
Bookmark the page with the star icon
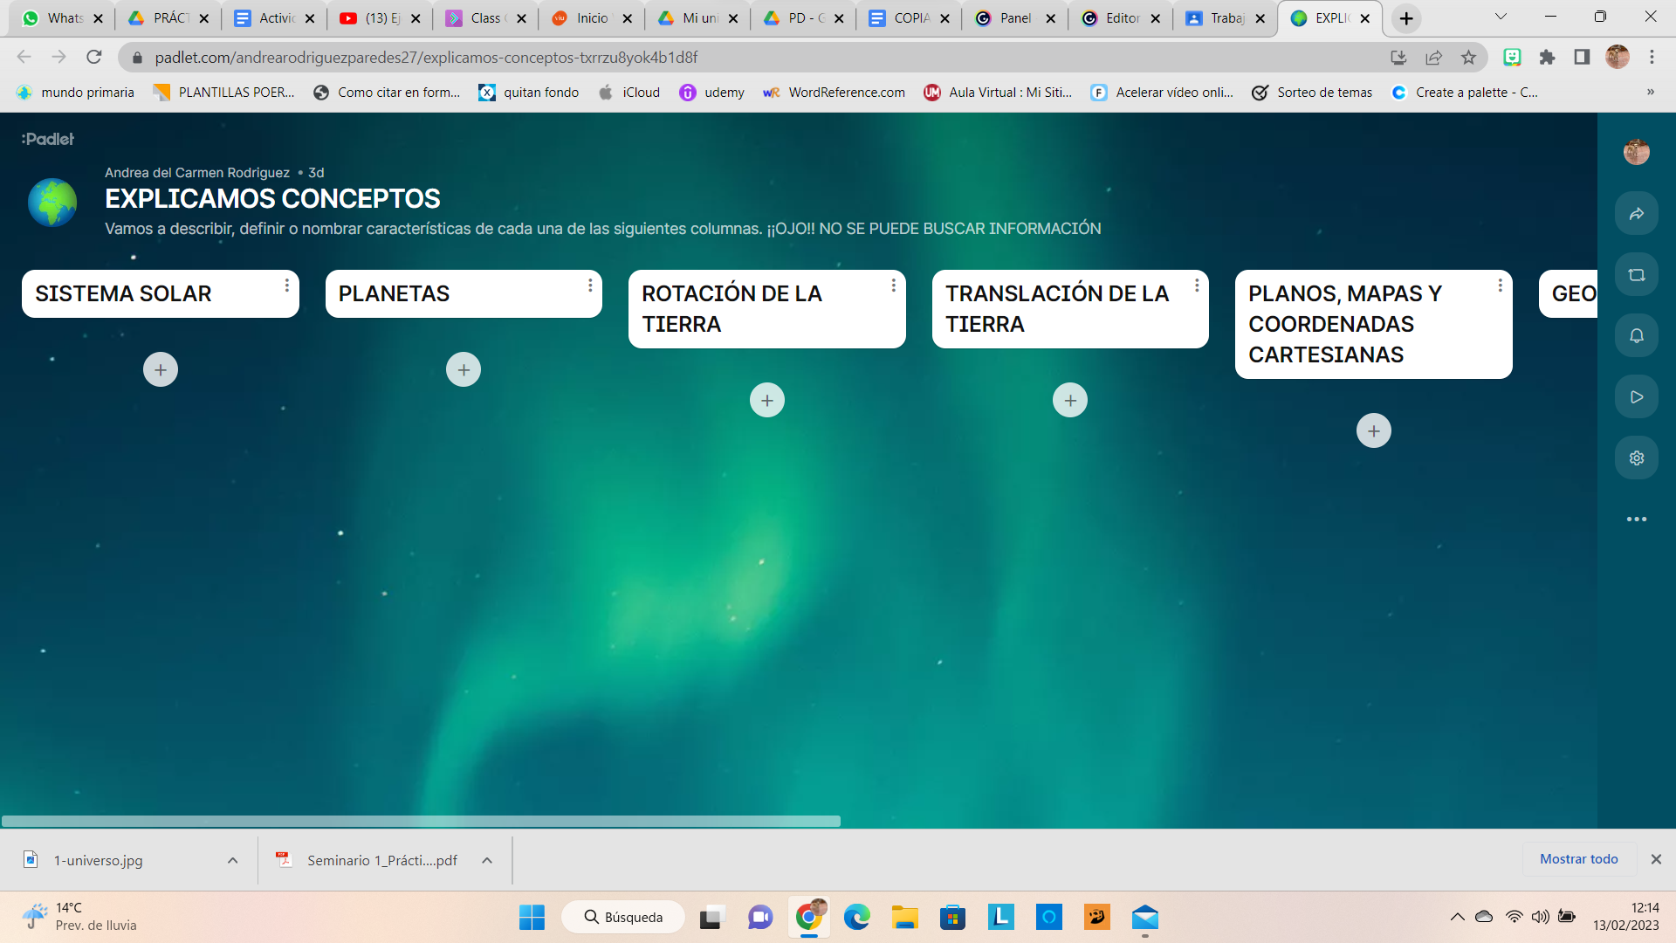1469,57
